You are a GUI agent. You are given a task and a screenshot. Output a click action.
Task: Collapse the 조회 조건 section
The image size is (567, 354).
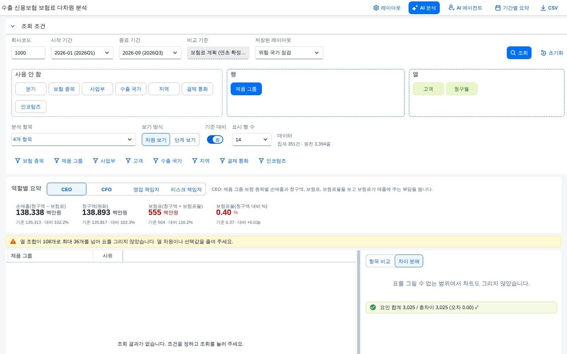[13, 26]
